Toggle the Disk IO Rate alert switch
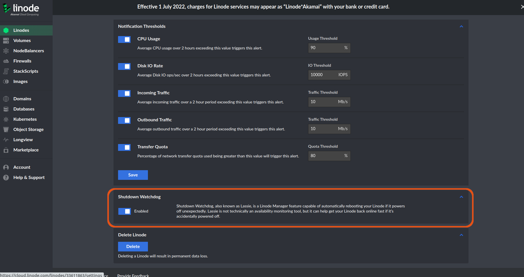The width and height of the screenshot is (524, 277). [124, 66]
